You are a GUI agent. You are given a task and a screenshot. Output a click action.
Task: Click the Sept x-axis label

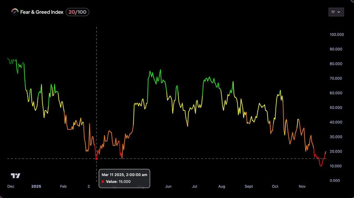[x=249, y=186]
